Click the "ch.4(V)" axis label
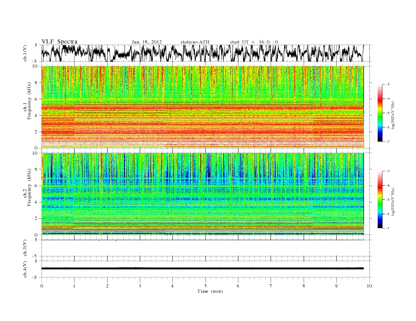Viewport: 416px width, 321px height. pyautogui.click(x=25, y=269)
